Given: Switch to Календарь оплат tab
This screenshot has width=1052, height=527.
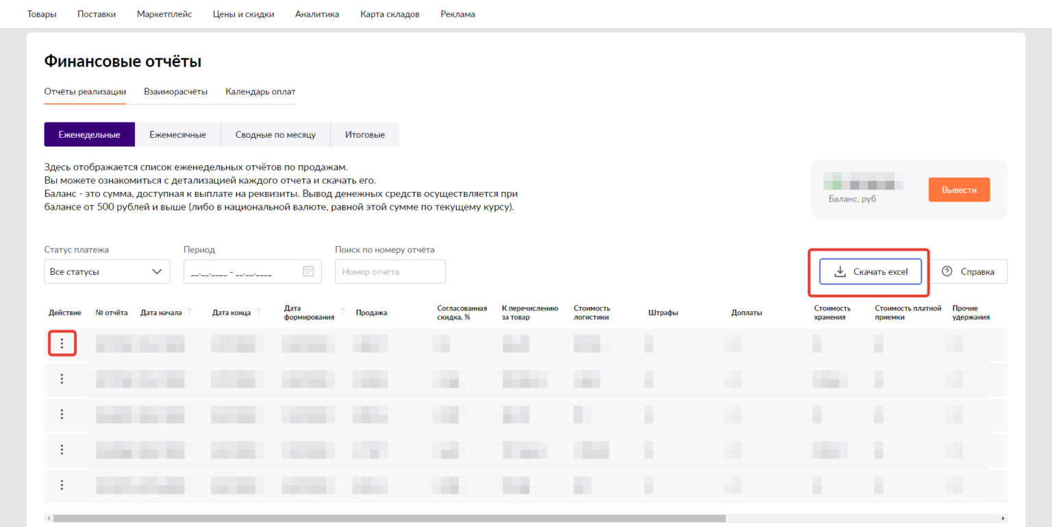Looking at the screenshot, I should tap(260, 92).
